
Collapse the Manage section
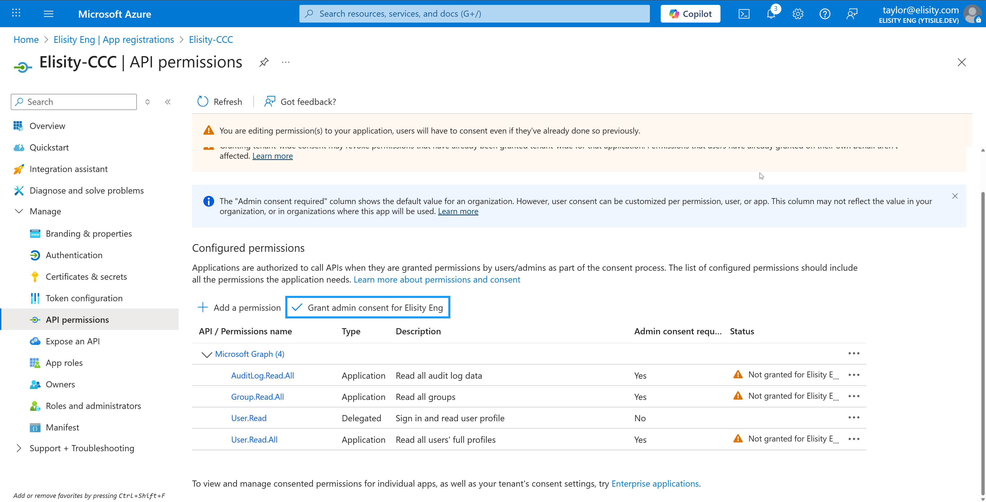19,212
